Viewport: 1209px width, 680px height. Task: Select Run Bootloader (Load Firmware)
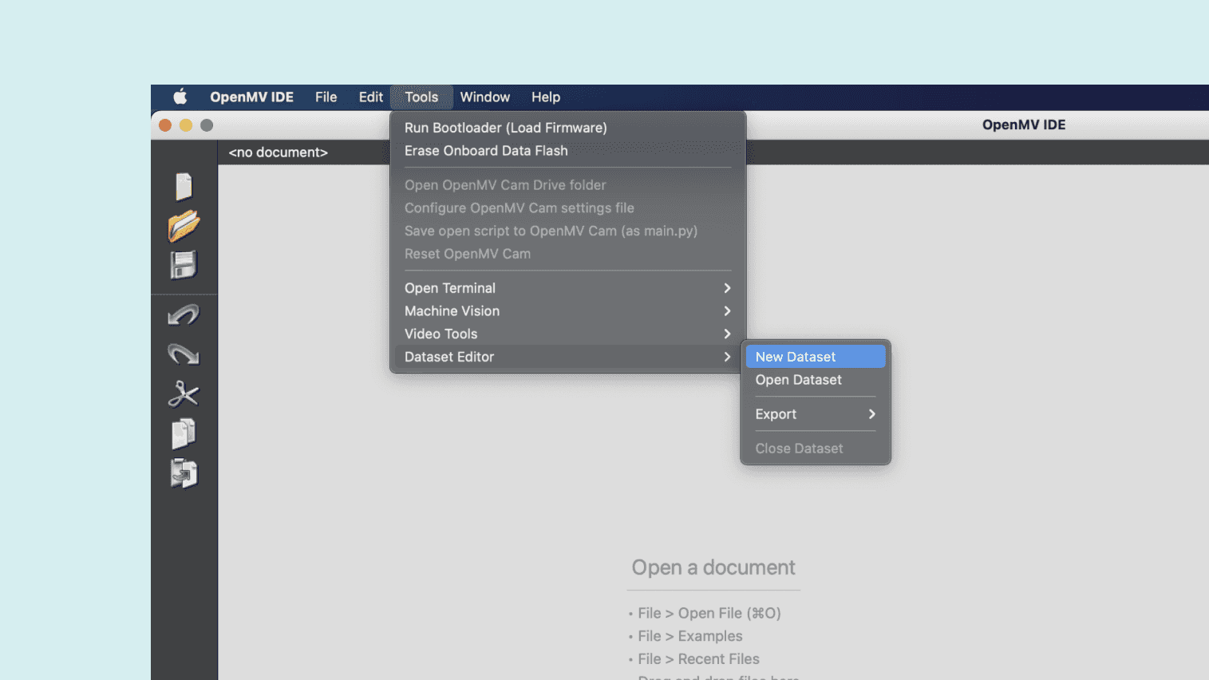[505, 128]
